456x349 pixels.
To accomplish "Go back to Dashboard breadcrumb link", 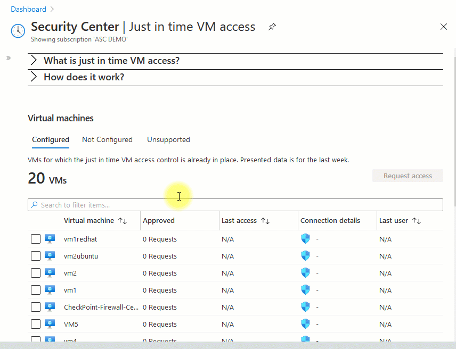I will 29,9.
